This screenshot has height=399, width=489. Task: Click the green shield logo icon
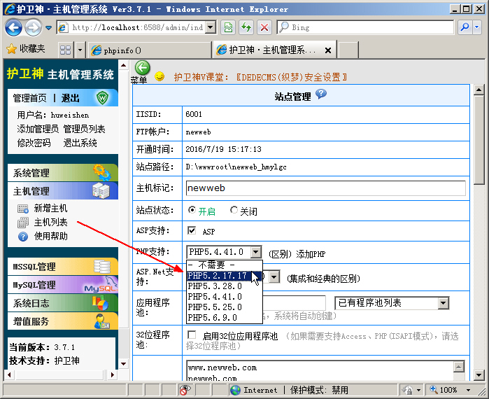[104, 97]
